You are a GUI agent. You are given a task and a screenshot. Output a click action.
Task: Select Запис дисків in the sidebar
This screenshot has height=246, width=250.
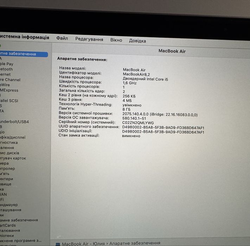9,153
